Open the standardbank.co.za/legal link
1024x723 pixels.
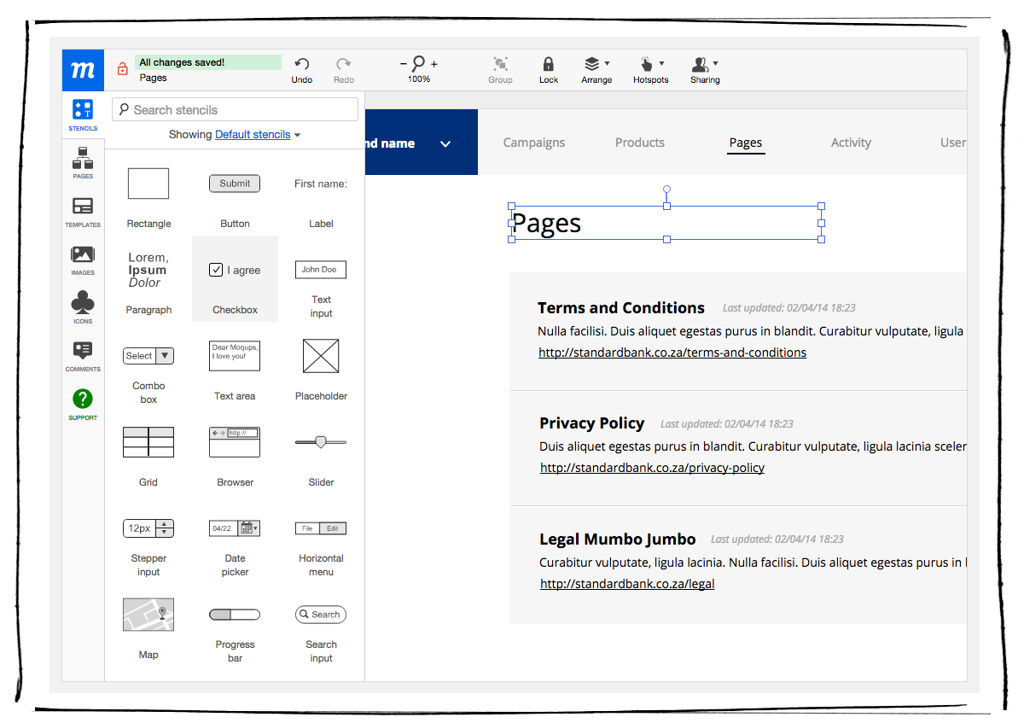(628, 584)
